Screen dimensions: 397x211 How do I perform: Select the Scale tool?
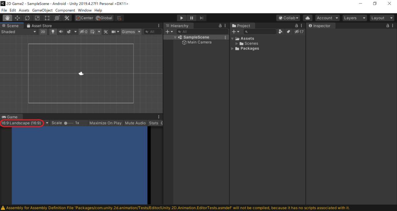pyautogui.click(x=37, y=18)
